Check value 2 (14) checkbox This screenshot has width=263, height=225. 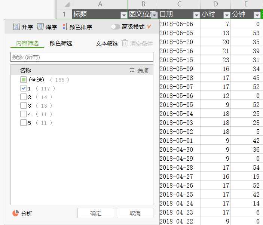pyautogui.click(x=24, y=97)
